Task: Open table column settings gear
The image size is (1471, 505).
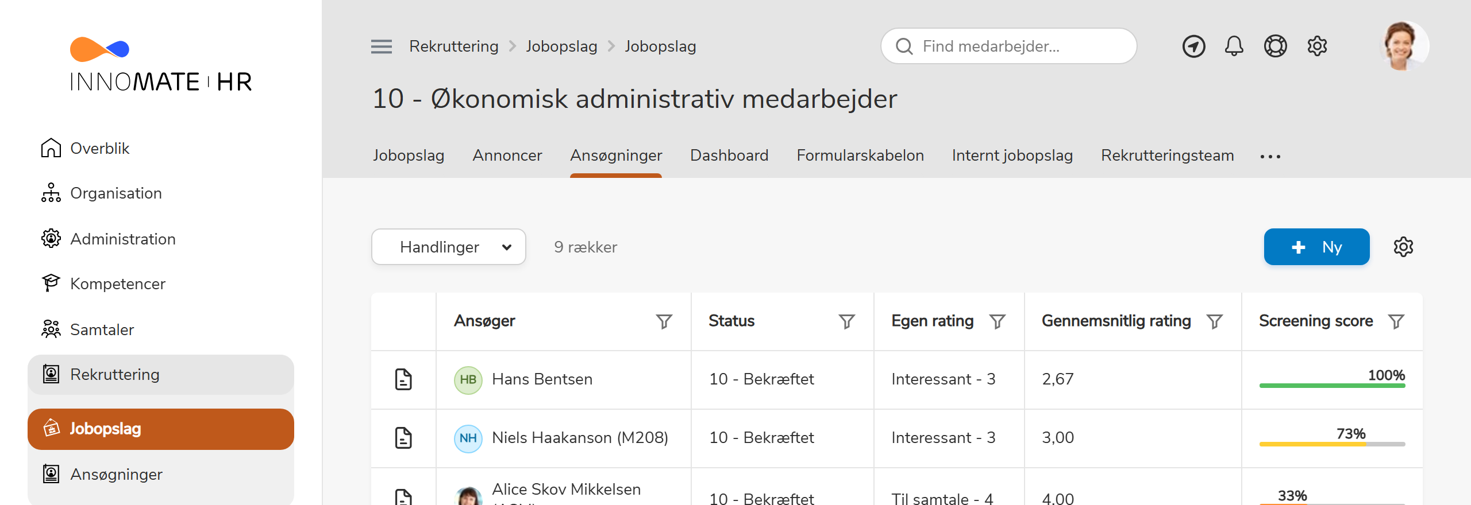Action: 1403,247
